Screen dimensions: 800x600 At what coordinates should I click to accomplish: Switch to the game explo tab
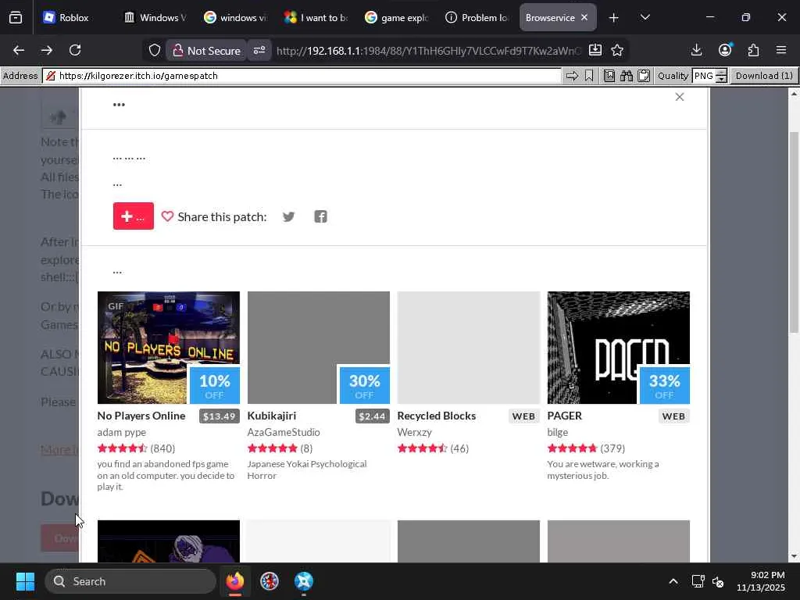tap(398, 17)
